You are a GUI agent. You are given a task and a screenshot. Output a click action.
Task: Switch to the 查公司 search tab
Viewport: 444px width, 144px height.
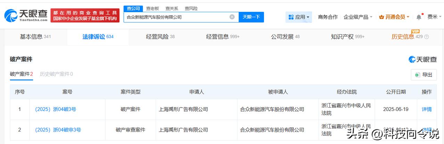[133, 8]
